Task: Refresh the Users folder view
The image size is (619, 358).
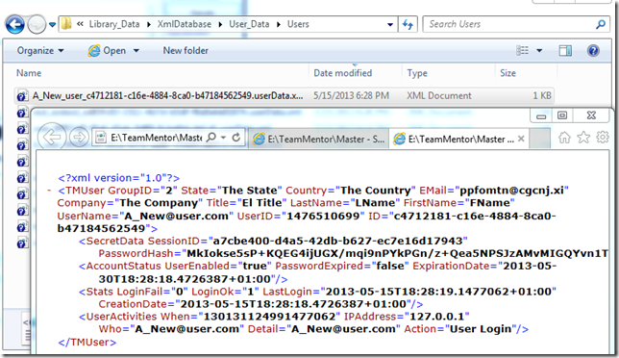Action: (408, 24)
